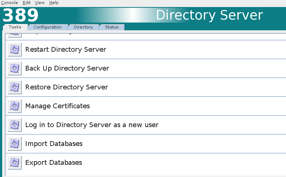The height and width of the screenshot is (177, 286).
Task: Switch to the Status tab
Action: (112, 27)
